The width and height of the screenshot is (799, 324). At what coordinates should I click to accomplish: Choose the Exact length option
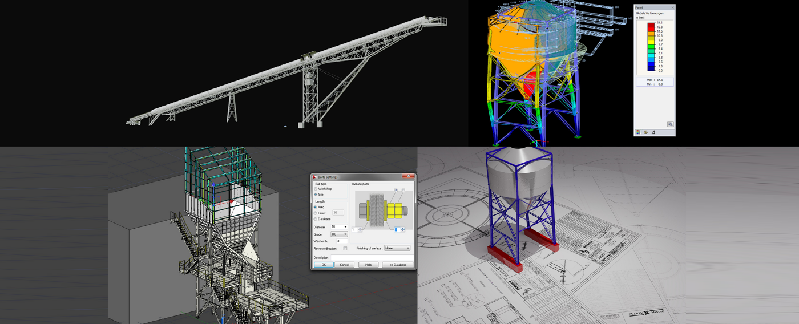click(x=316, y=213)
